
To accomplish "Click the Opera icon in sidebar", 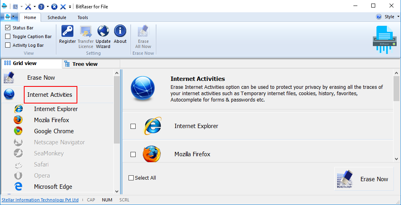I will 18,176.
